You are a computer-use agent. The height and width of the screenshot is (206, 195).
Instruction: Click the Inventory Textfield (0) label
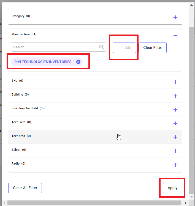(28, 108)
